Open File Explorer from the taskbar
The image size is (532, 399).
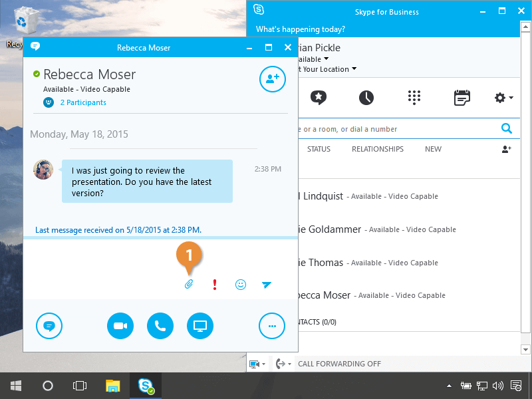coord(113,386)
